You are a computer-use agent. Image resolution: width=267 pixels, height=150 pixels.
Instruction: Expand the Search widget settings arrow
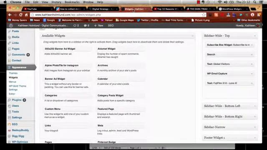pos(252,55)
